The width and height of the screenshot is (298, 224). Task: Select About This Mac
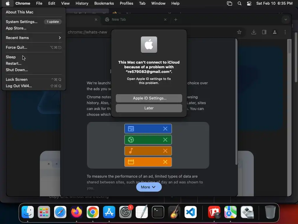click(19, 12)
